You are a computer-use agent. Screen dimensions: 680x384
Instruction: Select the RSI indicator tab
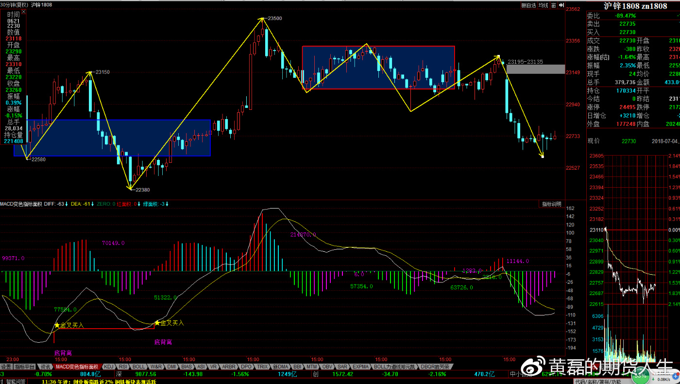(123, 367)
